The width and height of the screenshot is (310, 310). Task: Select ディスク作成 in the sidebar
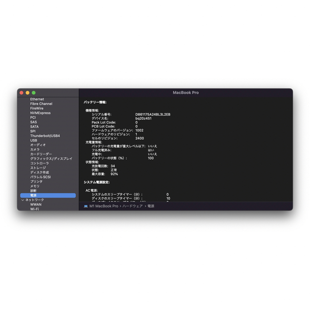40,172
